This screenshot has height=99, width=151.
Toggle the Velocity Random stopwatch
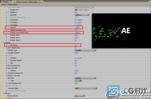[x=9, y=30]
